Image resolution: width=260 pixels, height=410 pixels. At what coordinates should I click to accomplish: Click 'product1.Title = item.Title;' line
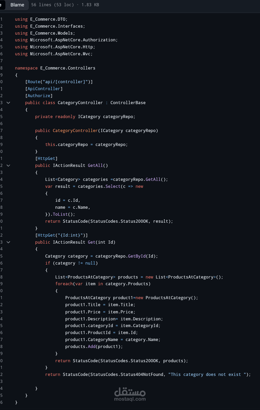coord(100,305)
